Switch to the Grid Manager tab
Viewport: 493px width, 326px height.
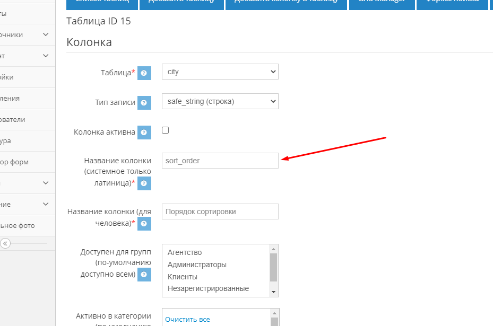[382, 3]
